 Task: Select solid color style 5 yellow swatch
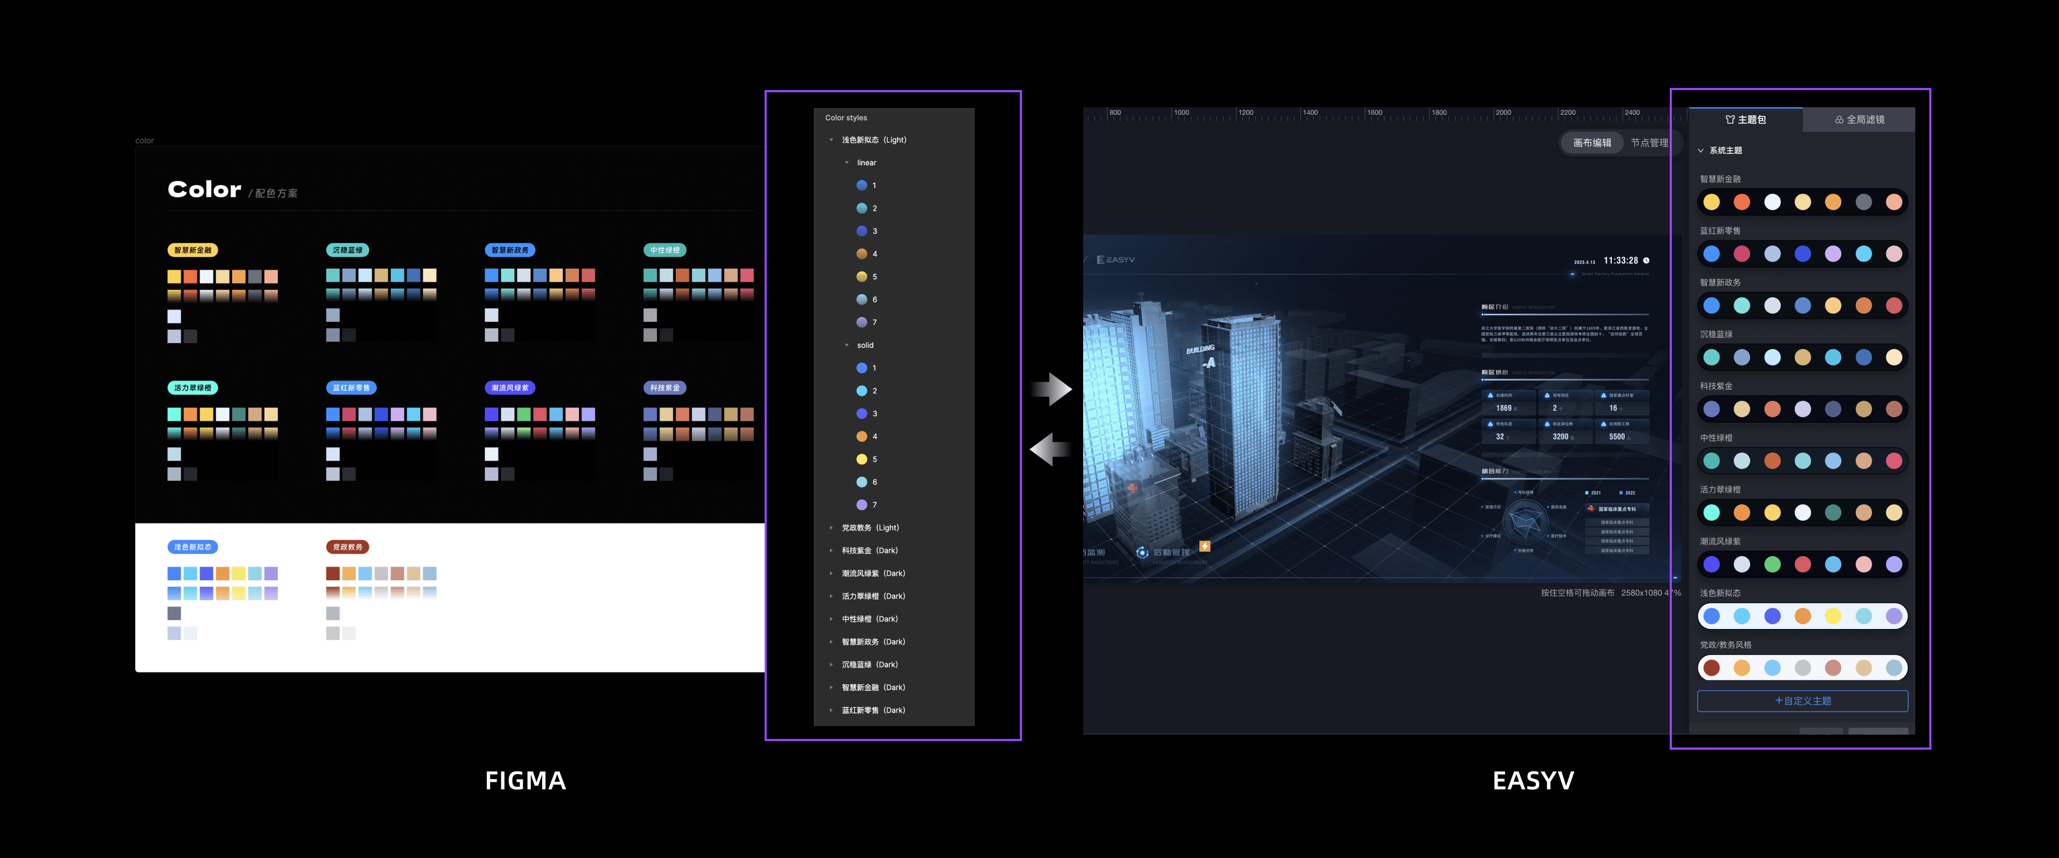click(862, 459)
